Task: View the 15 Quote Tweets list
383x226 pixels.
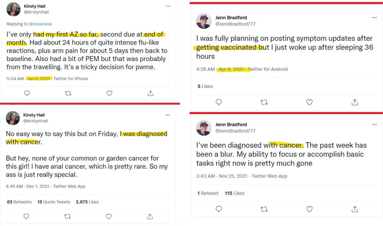Action: point(53,202)
